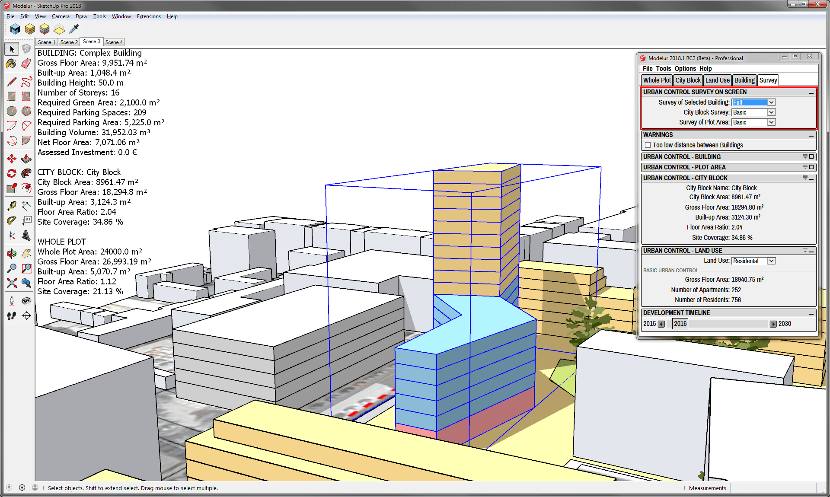This screenshot has width=830, height=497.
Task: Change the City Block Survey dropdown
Action: [x=771, y=112]
